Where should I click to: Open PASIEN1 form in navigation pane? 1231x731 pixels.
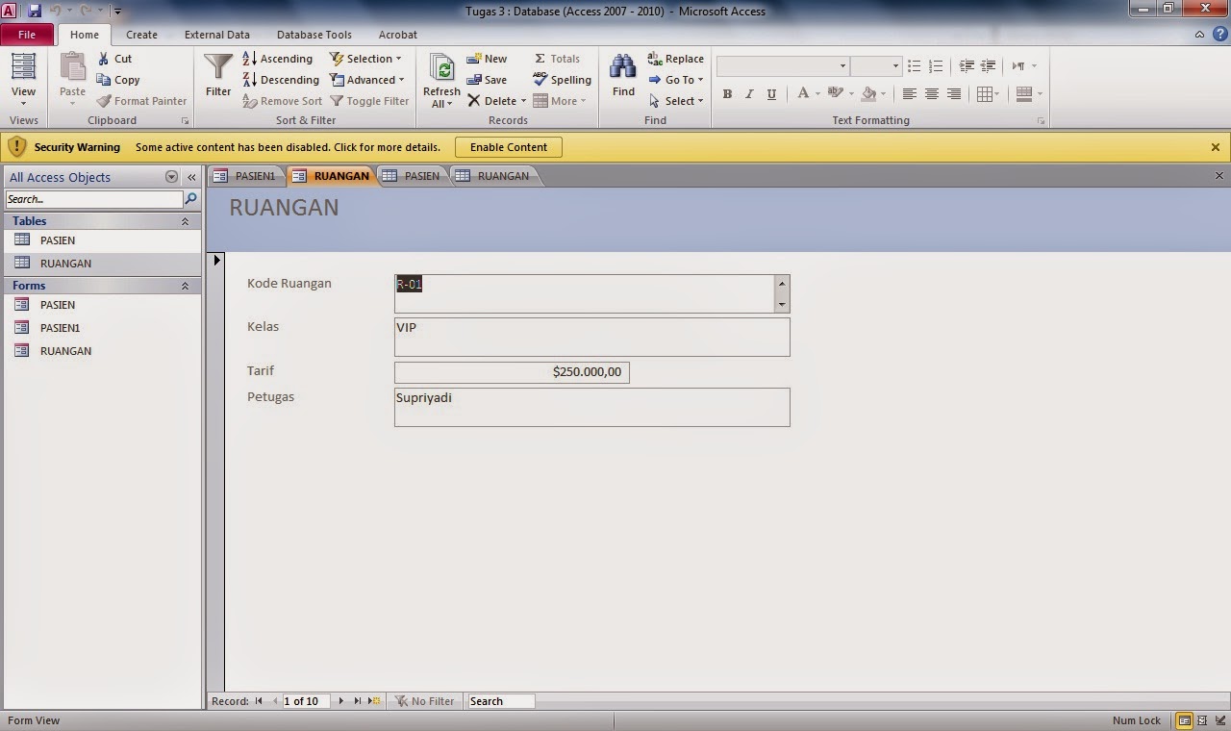click(60, 328)
